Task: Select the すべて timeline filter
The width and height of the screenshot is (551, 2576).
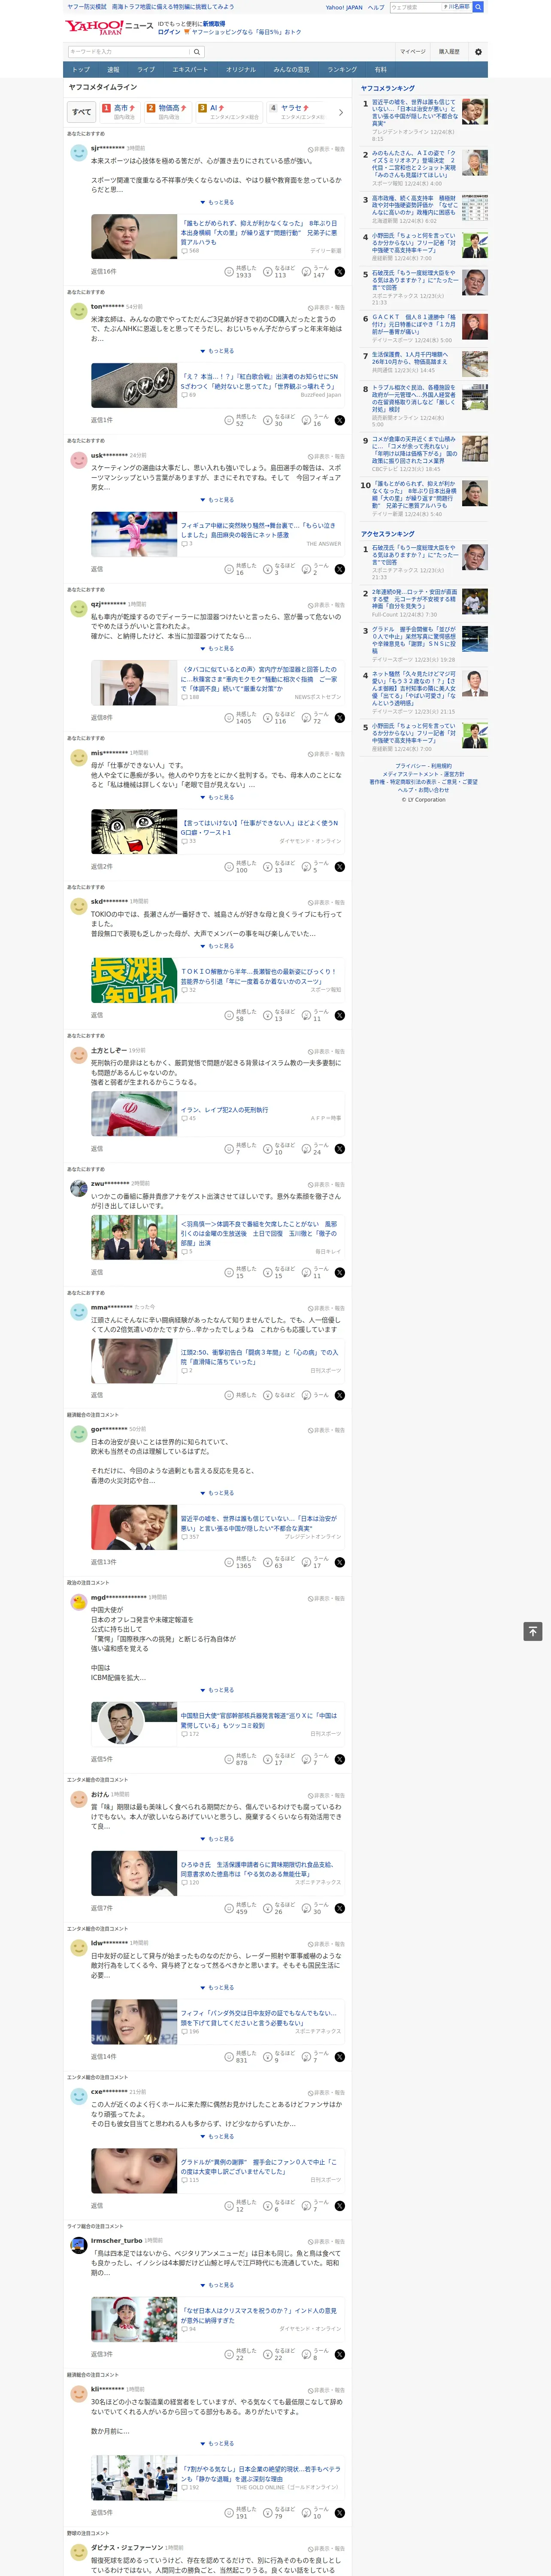Action: coord(82,112)
